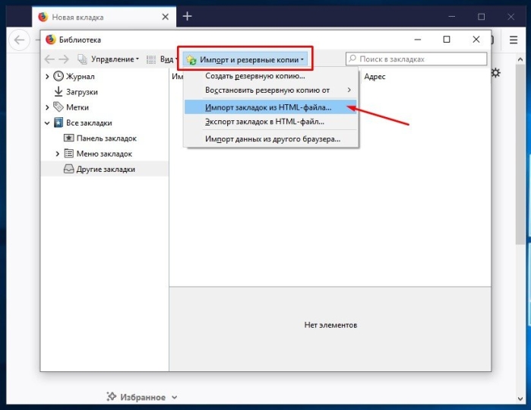This screenshot has height=410, width=531.
Task: Click the Меню закладок list icon
Action: [x=68, y=154]
